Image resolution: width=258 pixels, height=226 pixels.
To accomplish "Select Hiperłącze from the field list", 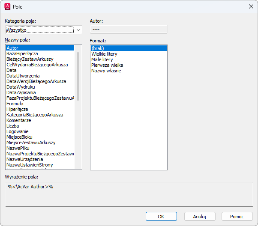I will [17, 109].
